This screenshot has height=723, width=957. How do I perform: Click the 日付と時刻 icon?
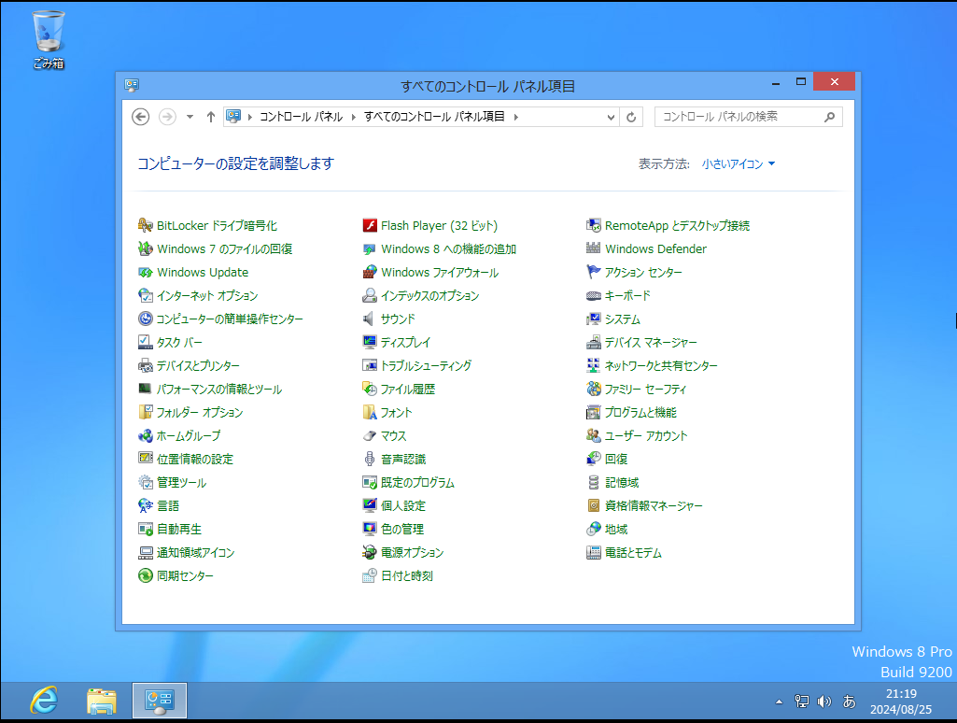369,575
